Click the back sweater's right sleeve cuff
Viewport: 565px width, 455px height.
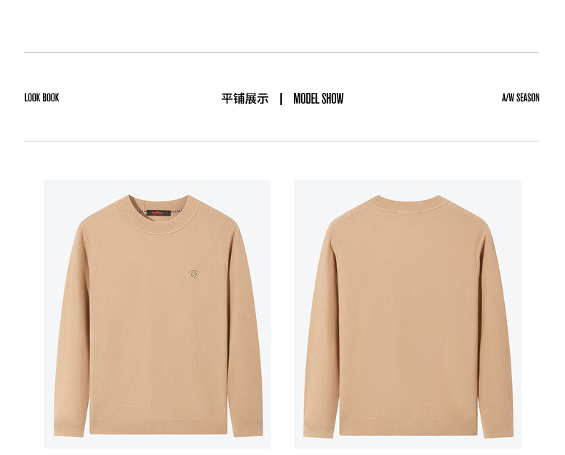(497, 429)
